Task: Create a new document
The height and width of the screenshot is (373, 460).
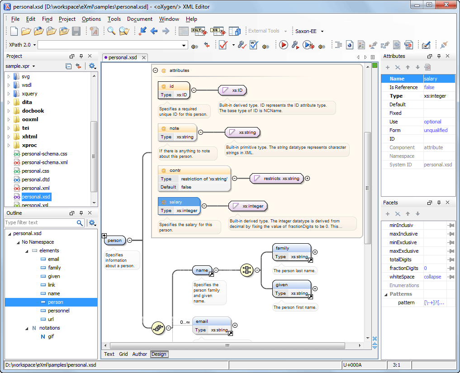Action: click(13, 31)
